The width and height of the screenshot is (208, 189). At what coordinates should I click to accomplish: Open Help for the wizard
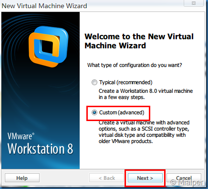tap(22, 178)
